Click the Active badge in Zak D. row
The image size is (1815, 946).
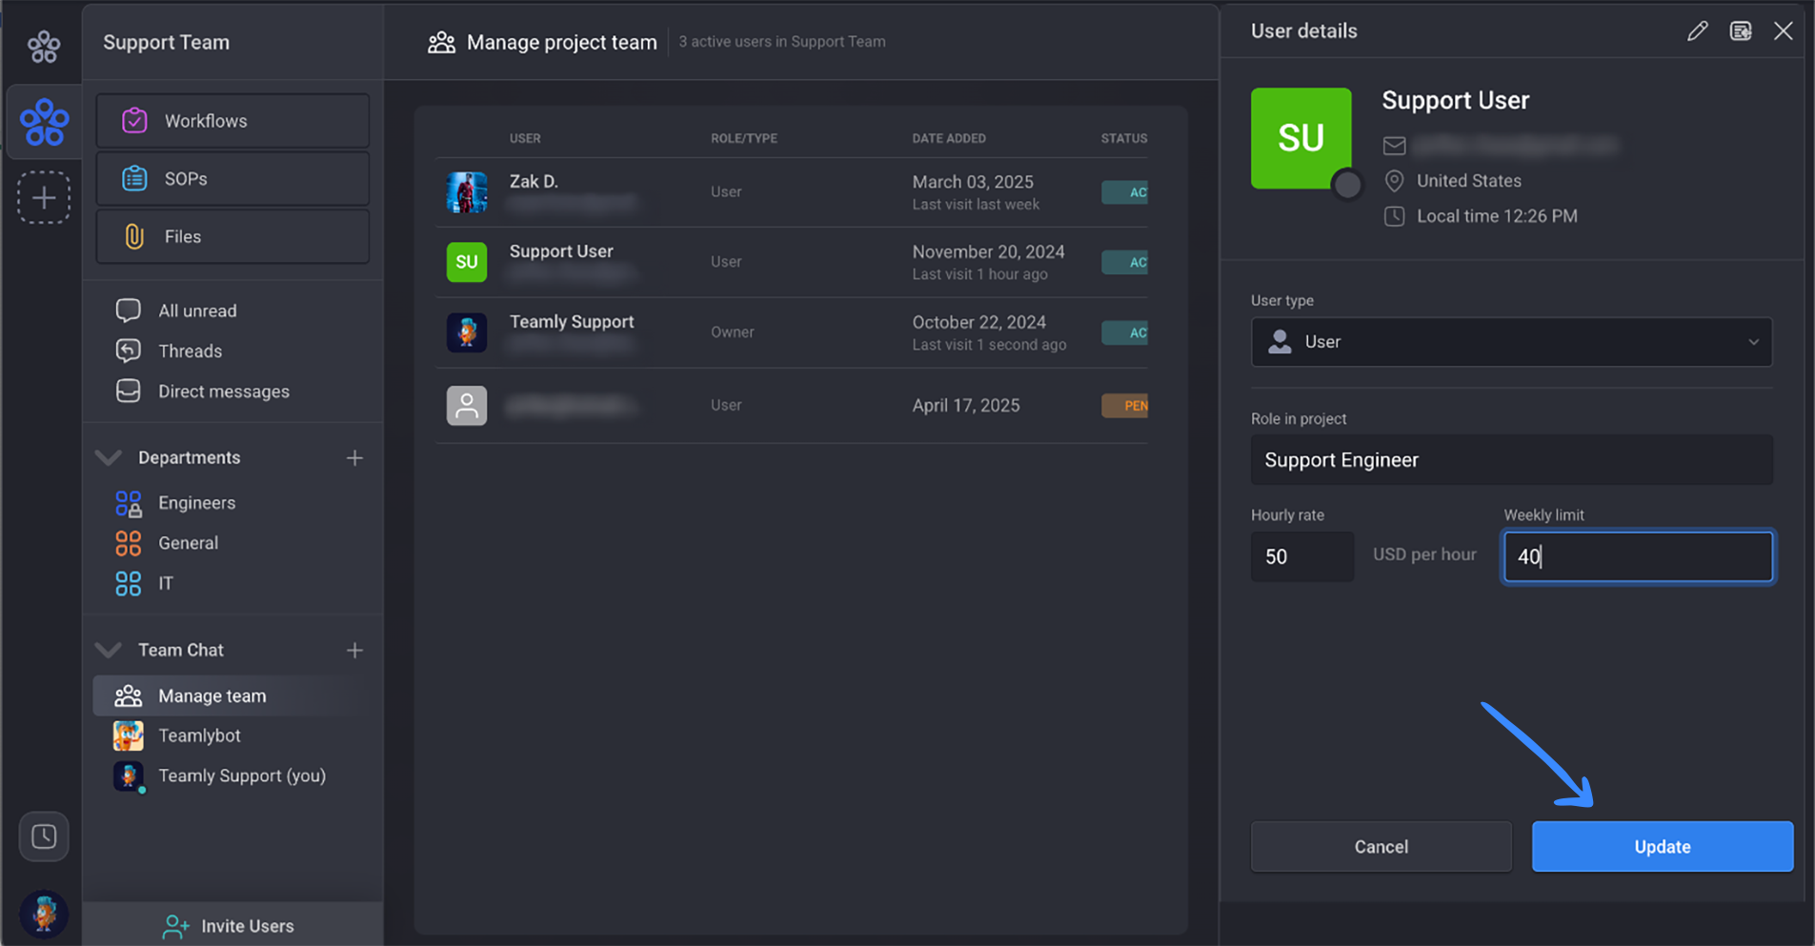(1125, 192)
